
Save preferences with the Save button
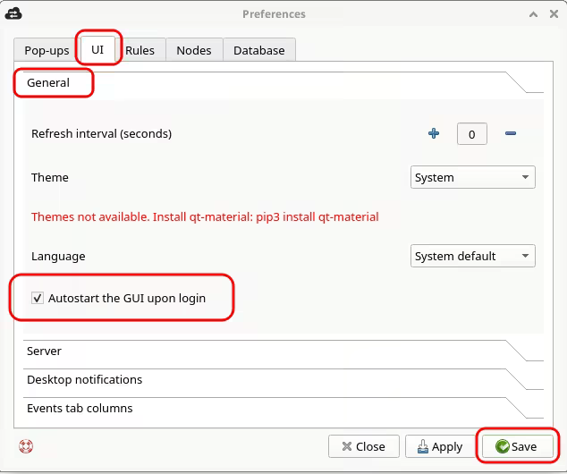coord(516,446)
